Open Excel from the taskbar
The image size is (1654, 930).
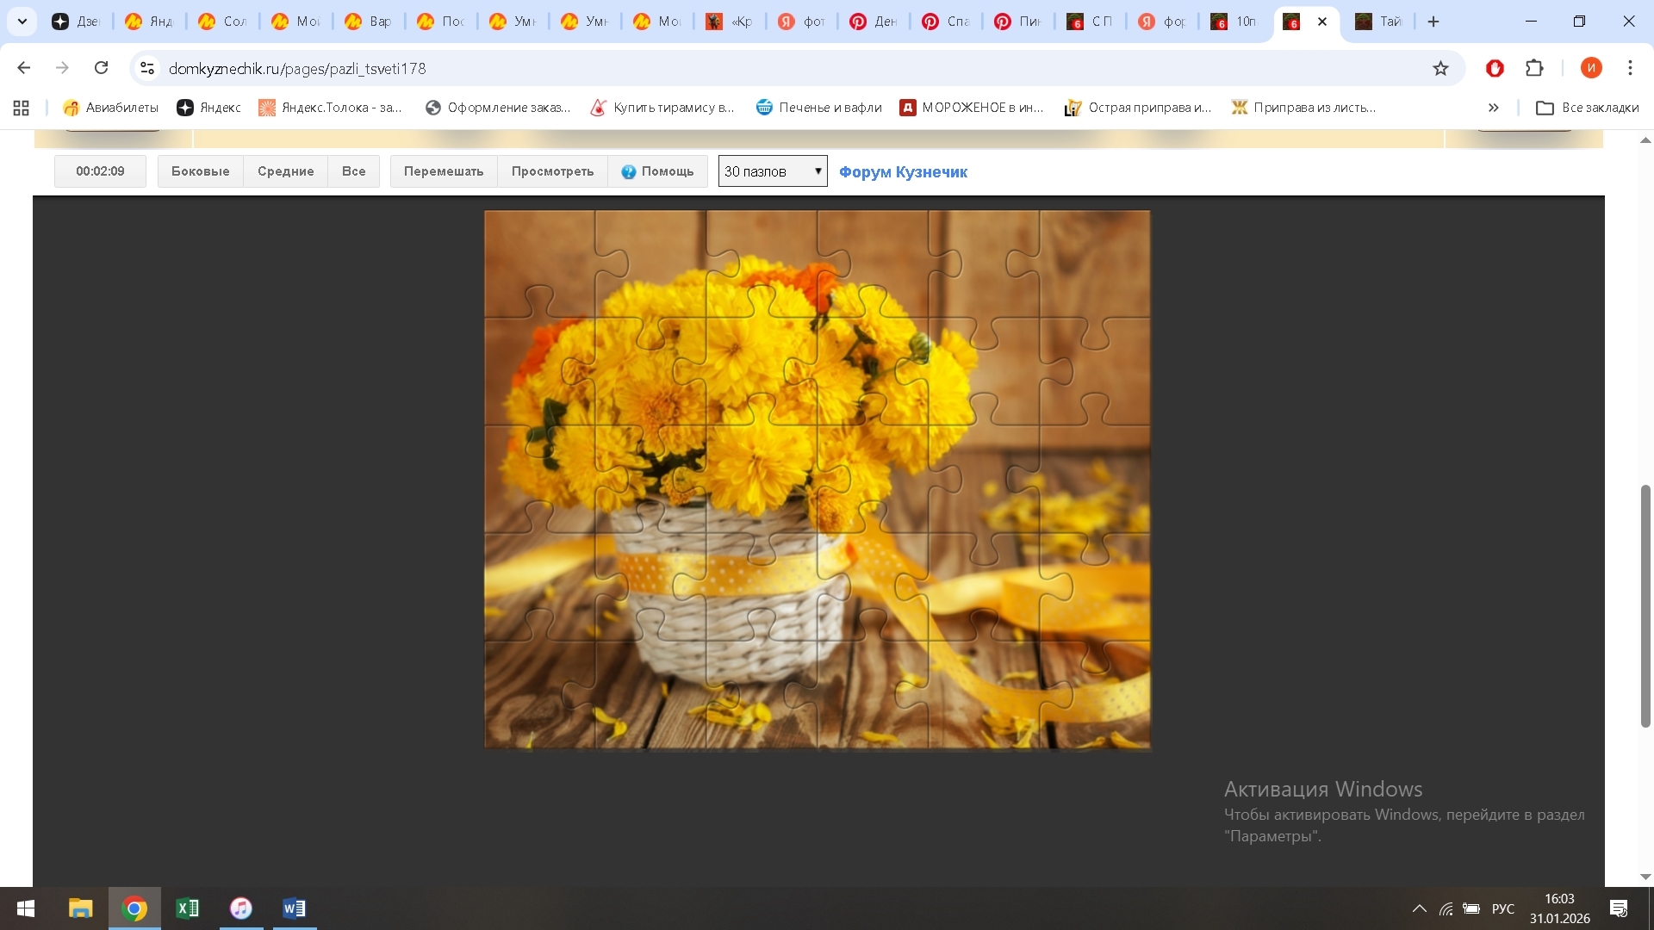187,908
